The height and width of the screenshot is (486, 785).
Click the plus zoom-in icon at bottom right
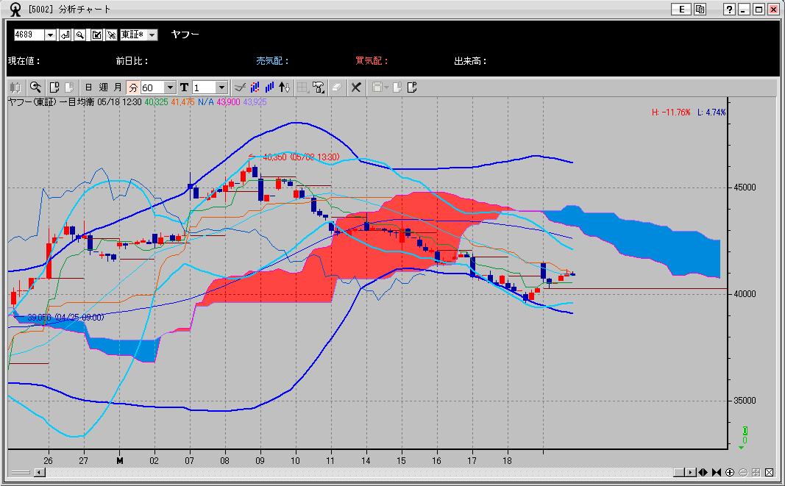click(730, 472)
